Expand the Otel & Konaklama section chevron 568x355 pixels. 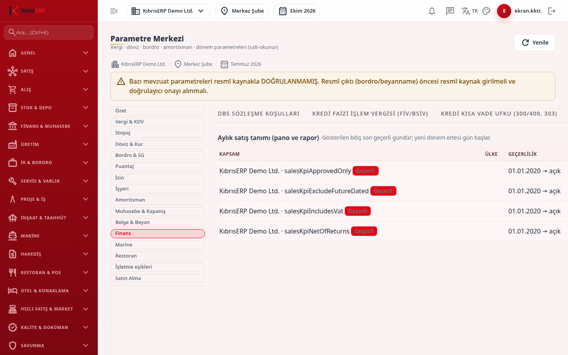point(86,291)
